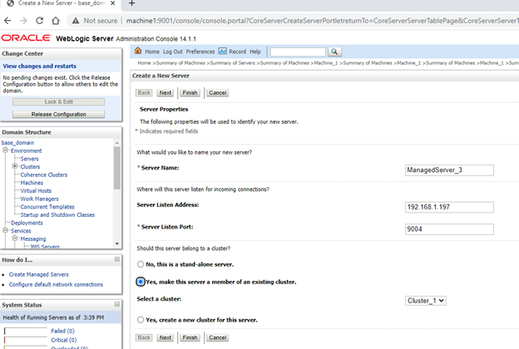Open Concurrent Templates tree item
Viewport: 519px width, 349px height.
point(47,207)
